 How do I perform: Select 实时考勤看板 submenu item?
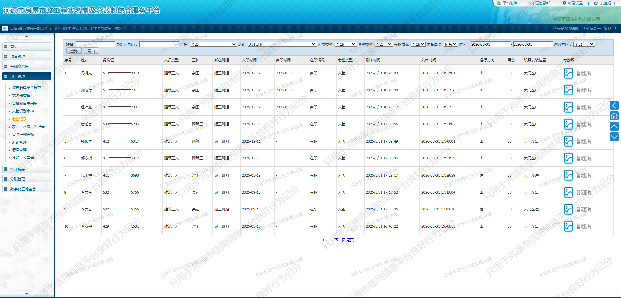pyautogui.click(x=23, y=134)
